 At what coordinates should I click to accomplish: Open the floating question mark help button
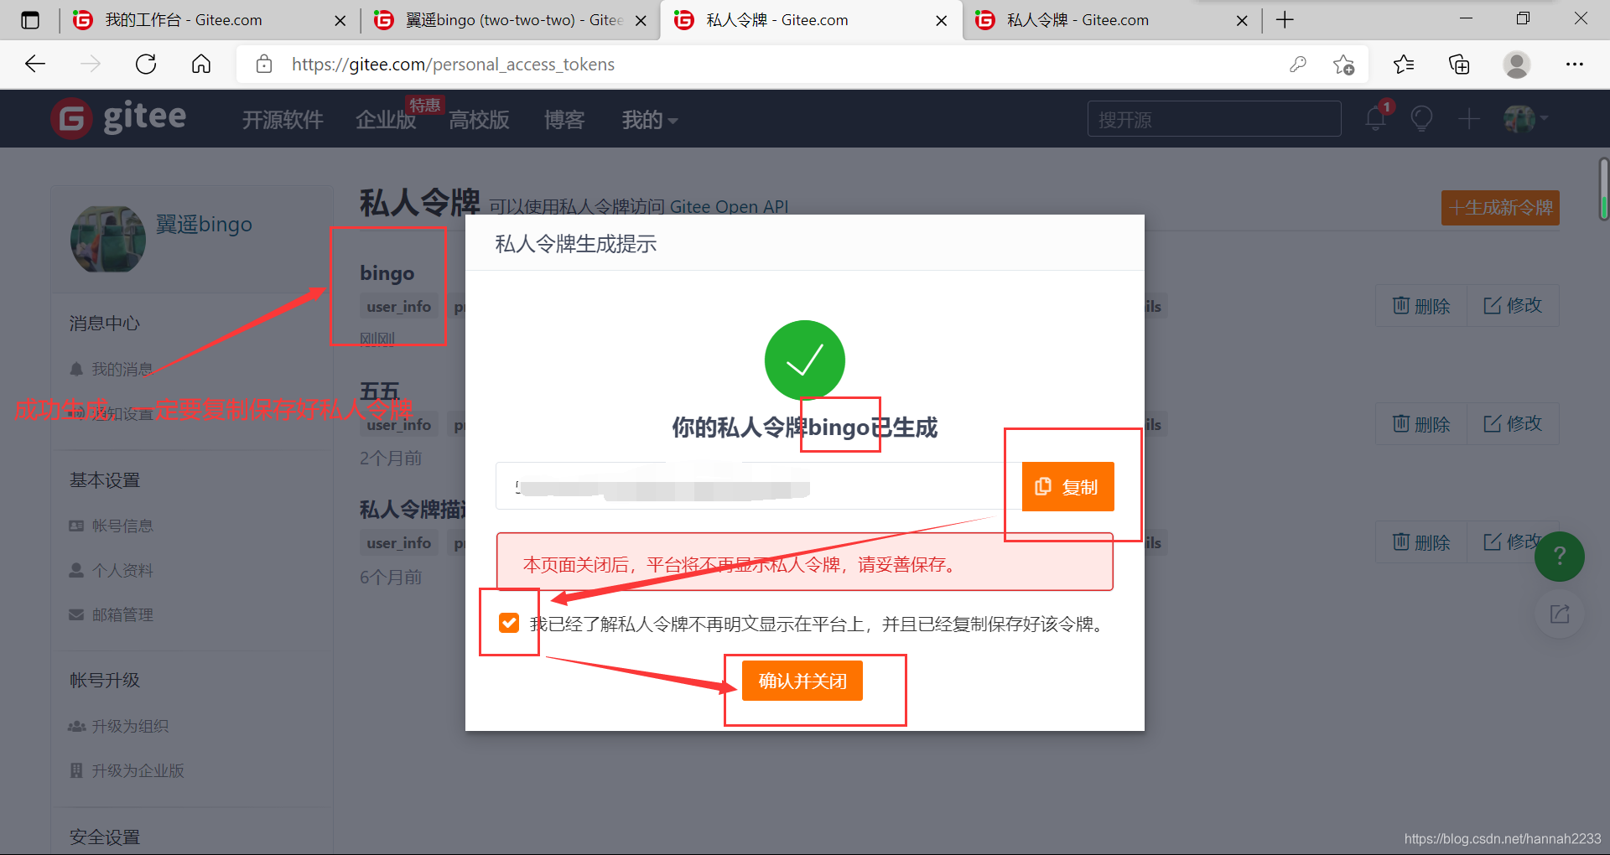[x=1559, y=556]
